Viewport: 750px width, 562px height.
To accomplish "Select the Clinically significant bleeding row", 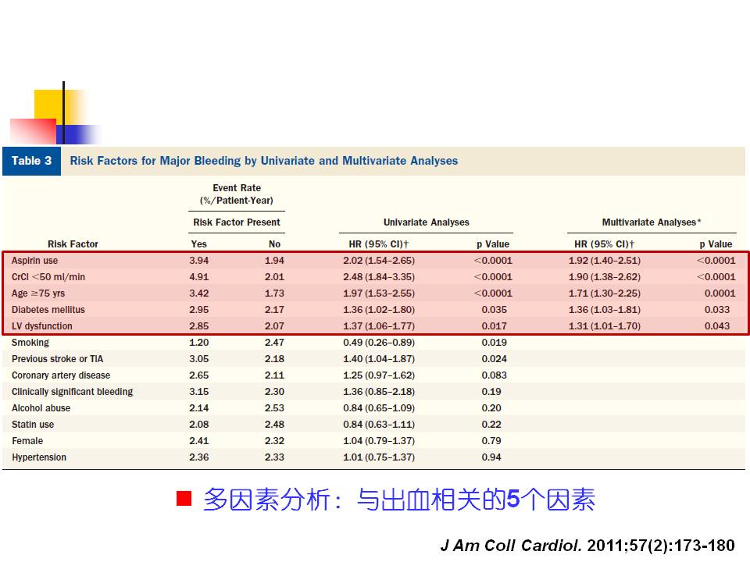I will [x=72, y=392].
